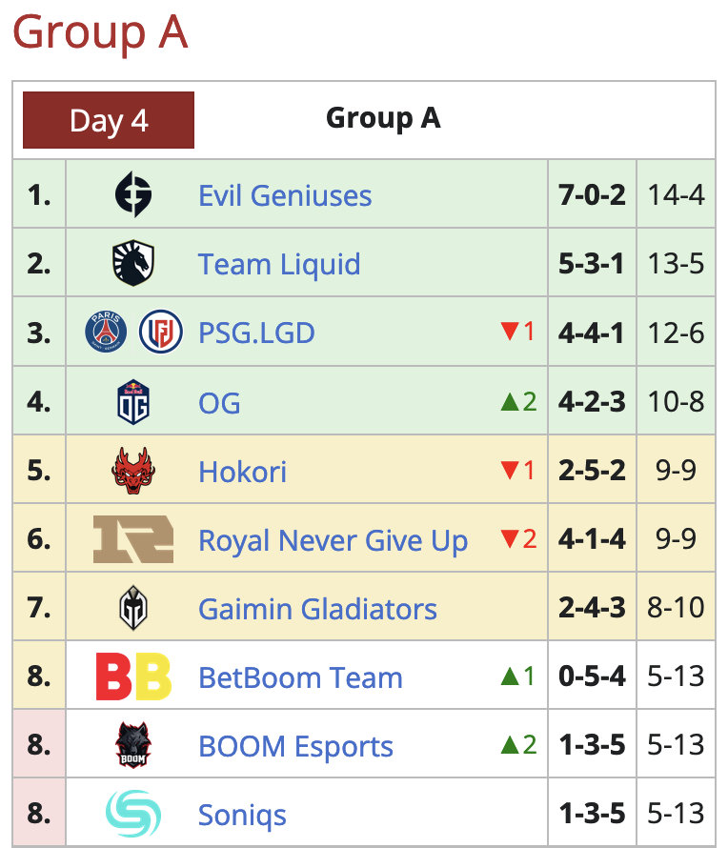
Task: Open the Gaimin Gladiators link
Action: point(317,609)
